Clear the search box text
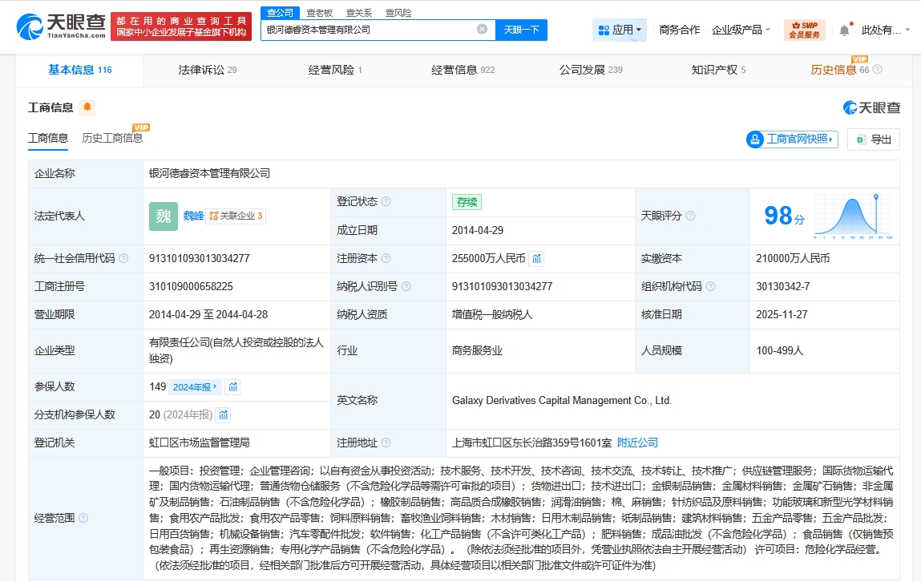This screenshot has width=921, height=582. click(482, 30)
